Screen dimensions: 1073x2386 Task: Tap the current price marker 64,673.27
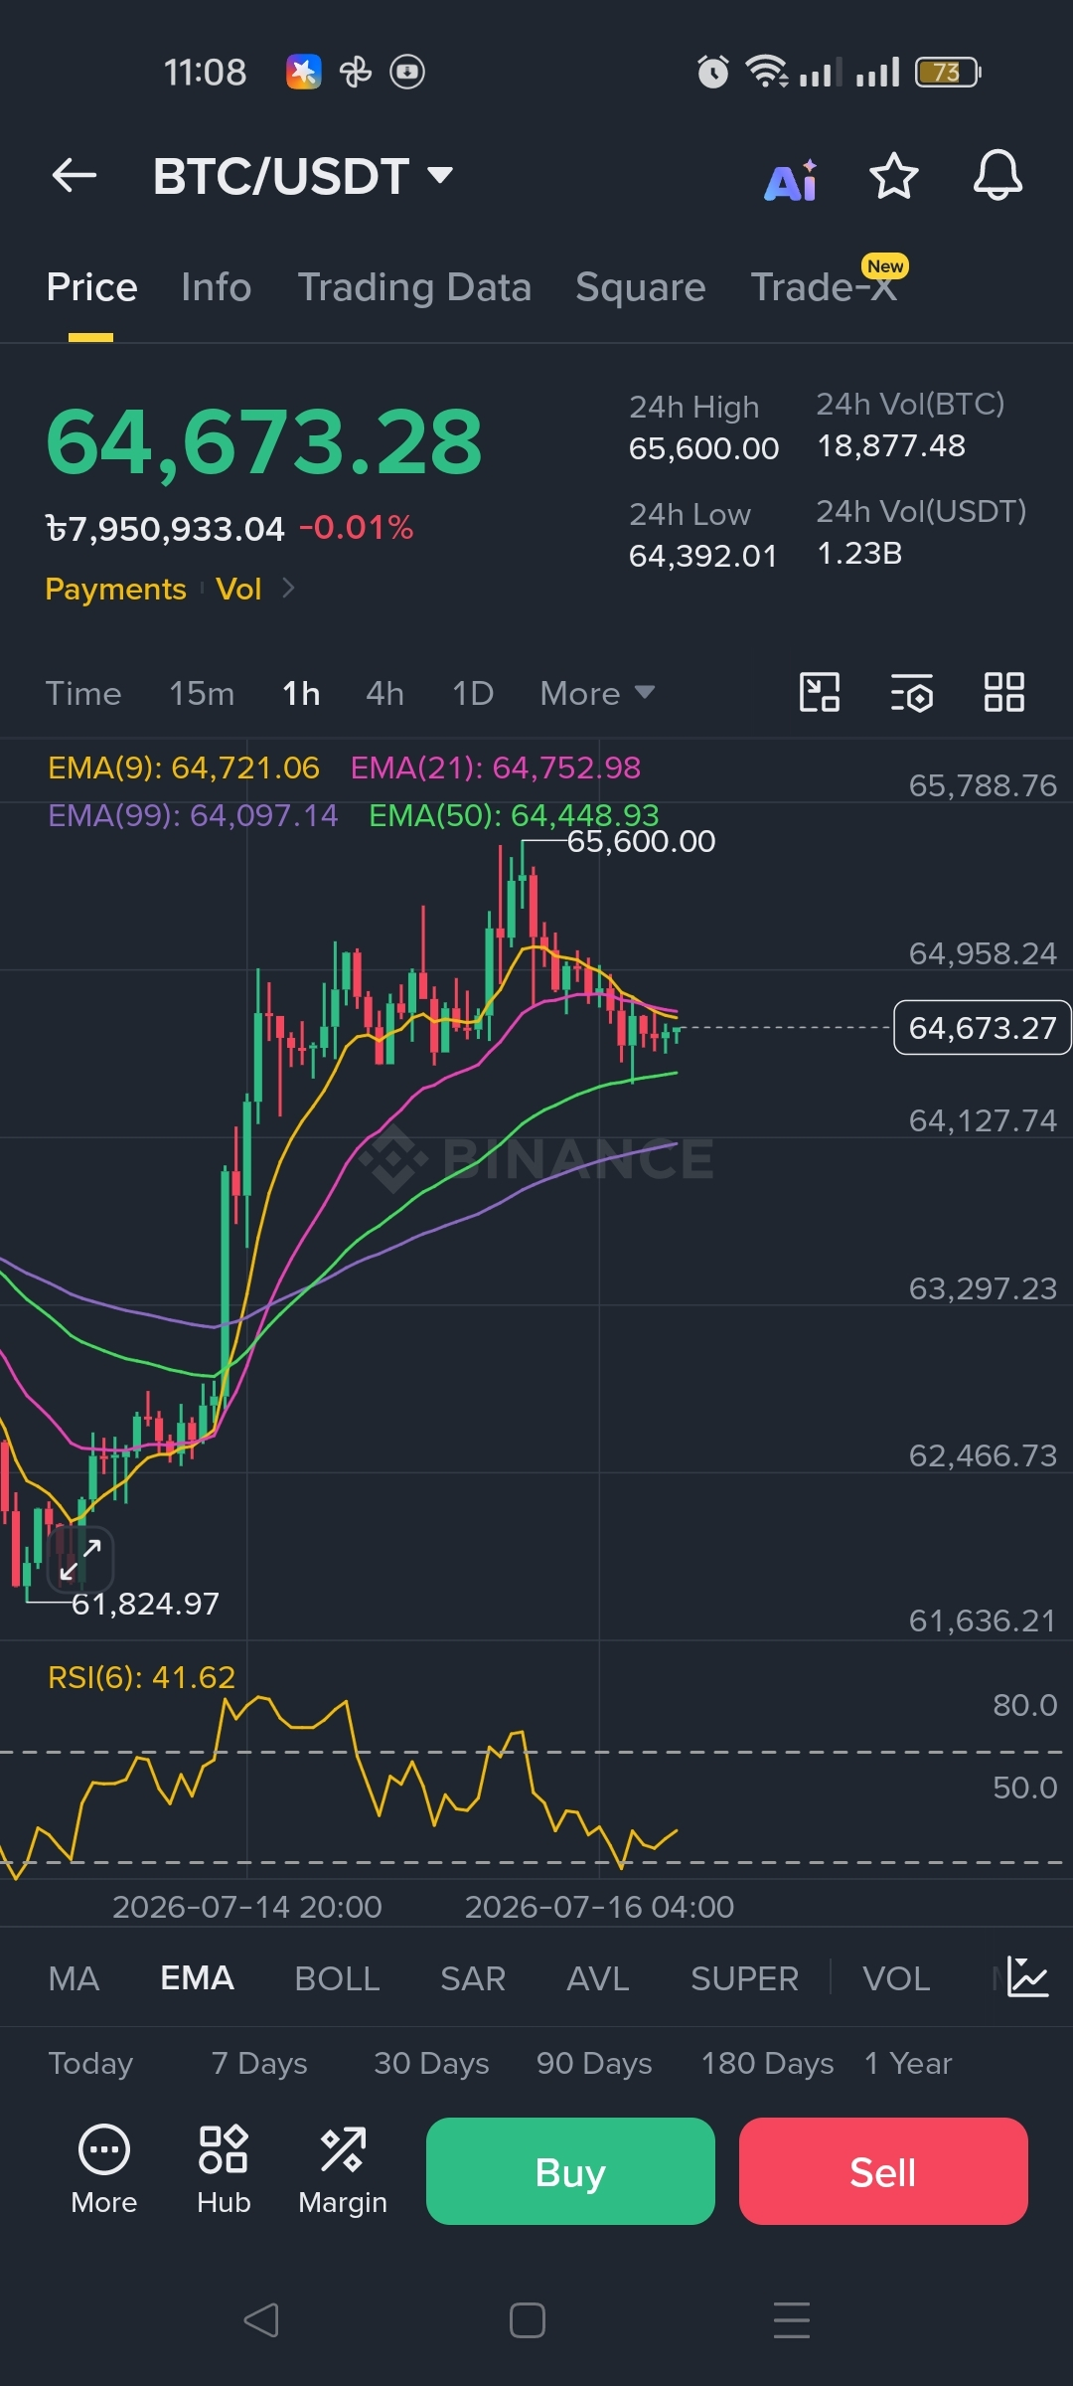(x=983, y=1027)
